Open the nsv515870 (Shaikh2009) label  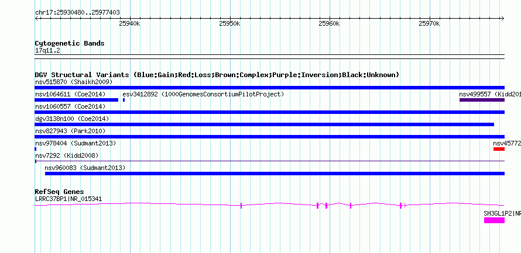tap(74, 82)
